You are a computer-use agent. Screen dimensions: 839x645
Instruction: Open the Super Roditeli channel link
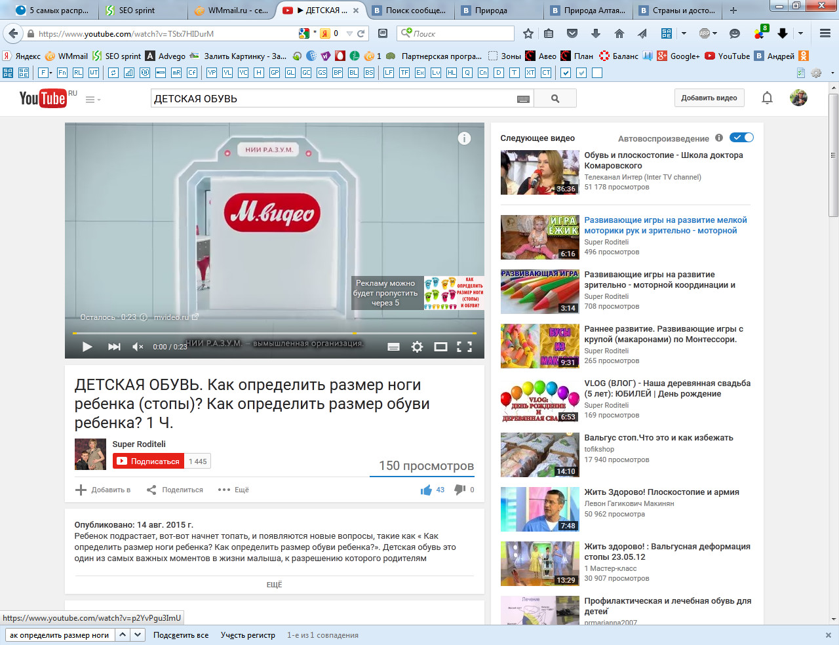pyautogui.click(x=139, y=444)
